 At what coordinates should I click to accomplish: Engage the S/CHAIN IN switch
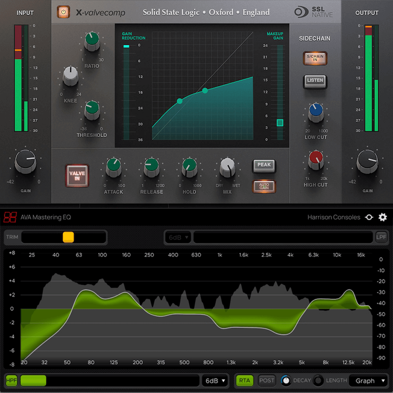(314, 58)
